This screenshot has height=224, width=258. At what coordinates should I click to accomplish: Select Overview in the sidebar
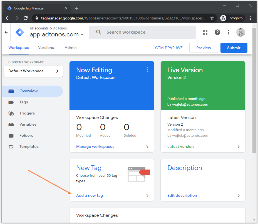click(32, 91)
